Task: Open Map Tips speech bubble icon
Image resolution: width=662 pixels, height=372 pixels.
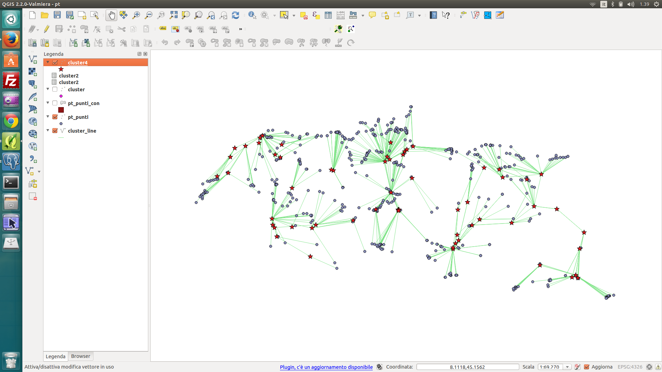Action: (372, 15)
